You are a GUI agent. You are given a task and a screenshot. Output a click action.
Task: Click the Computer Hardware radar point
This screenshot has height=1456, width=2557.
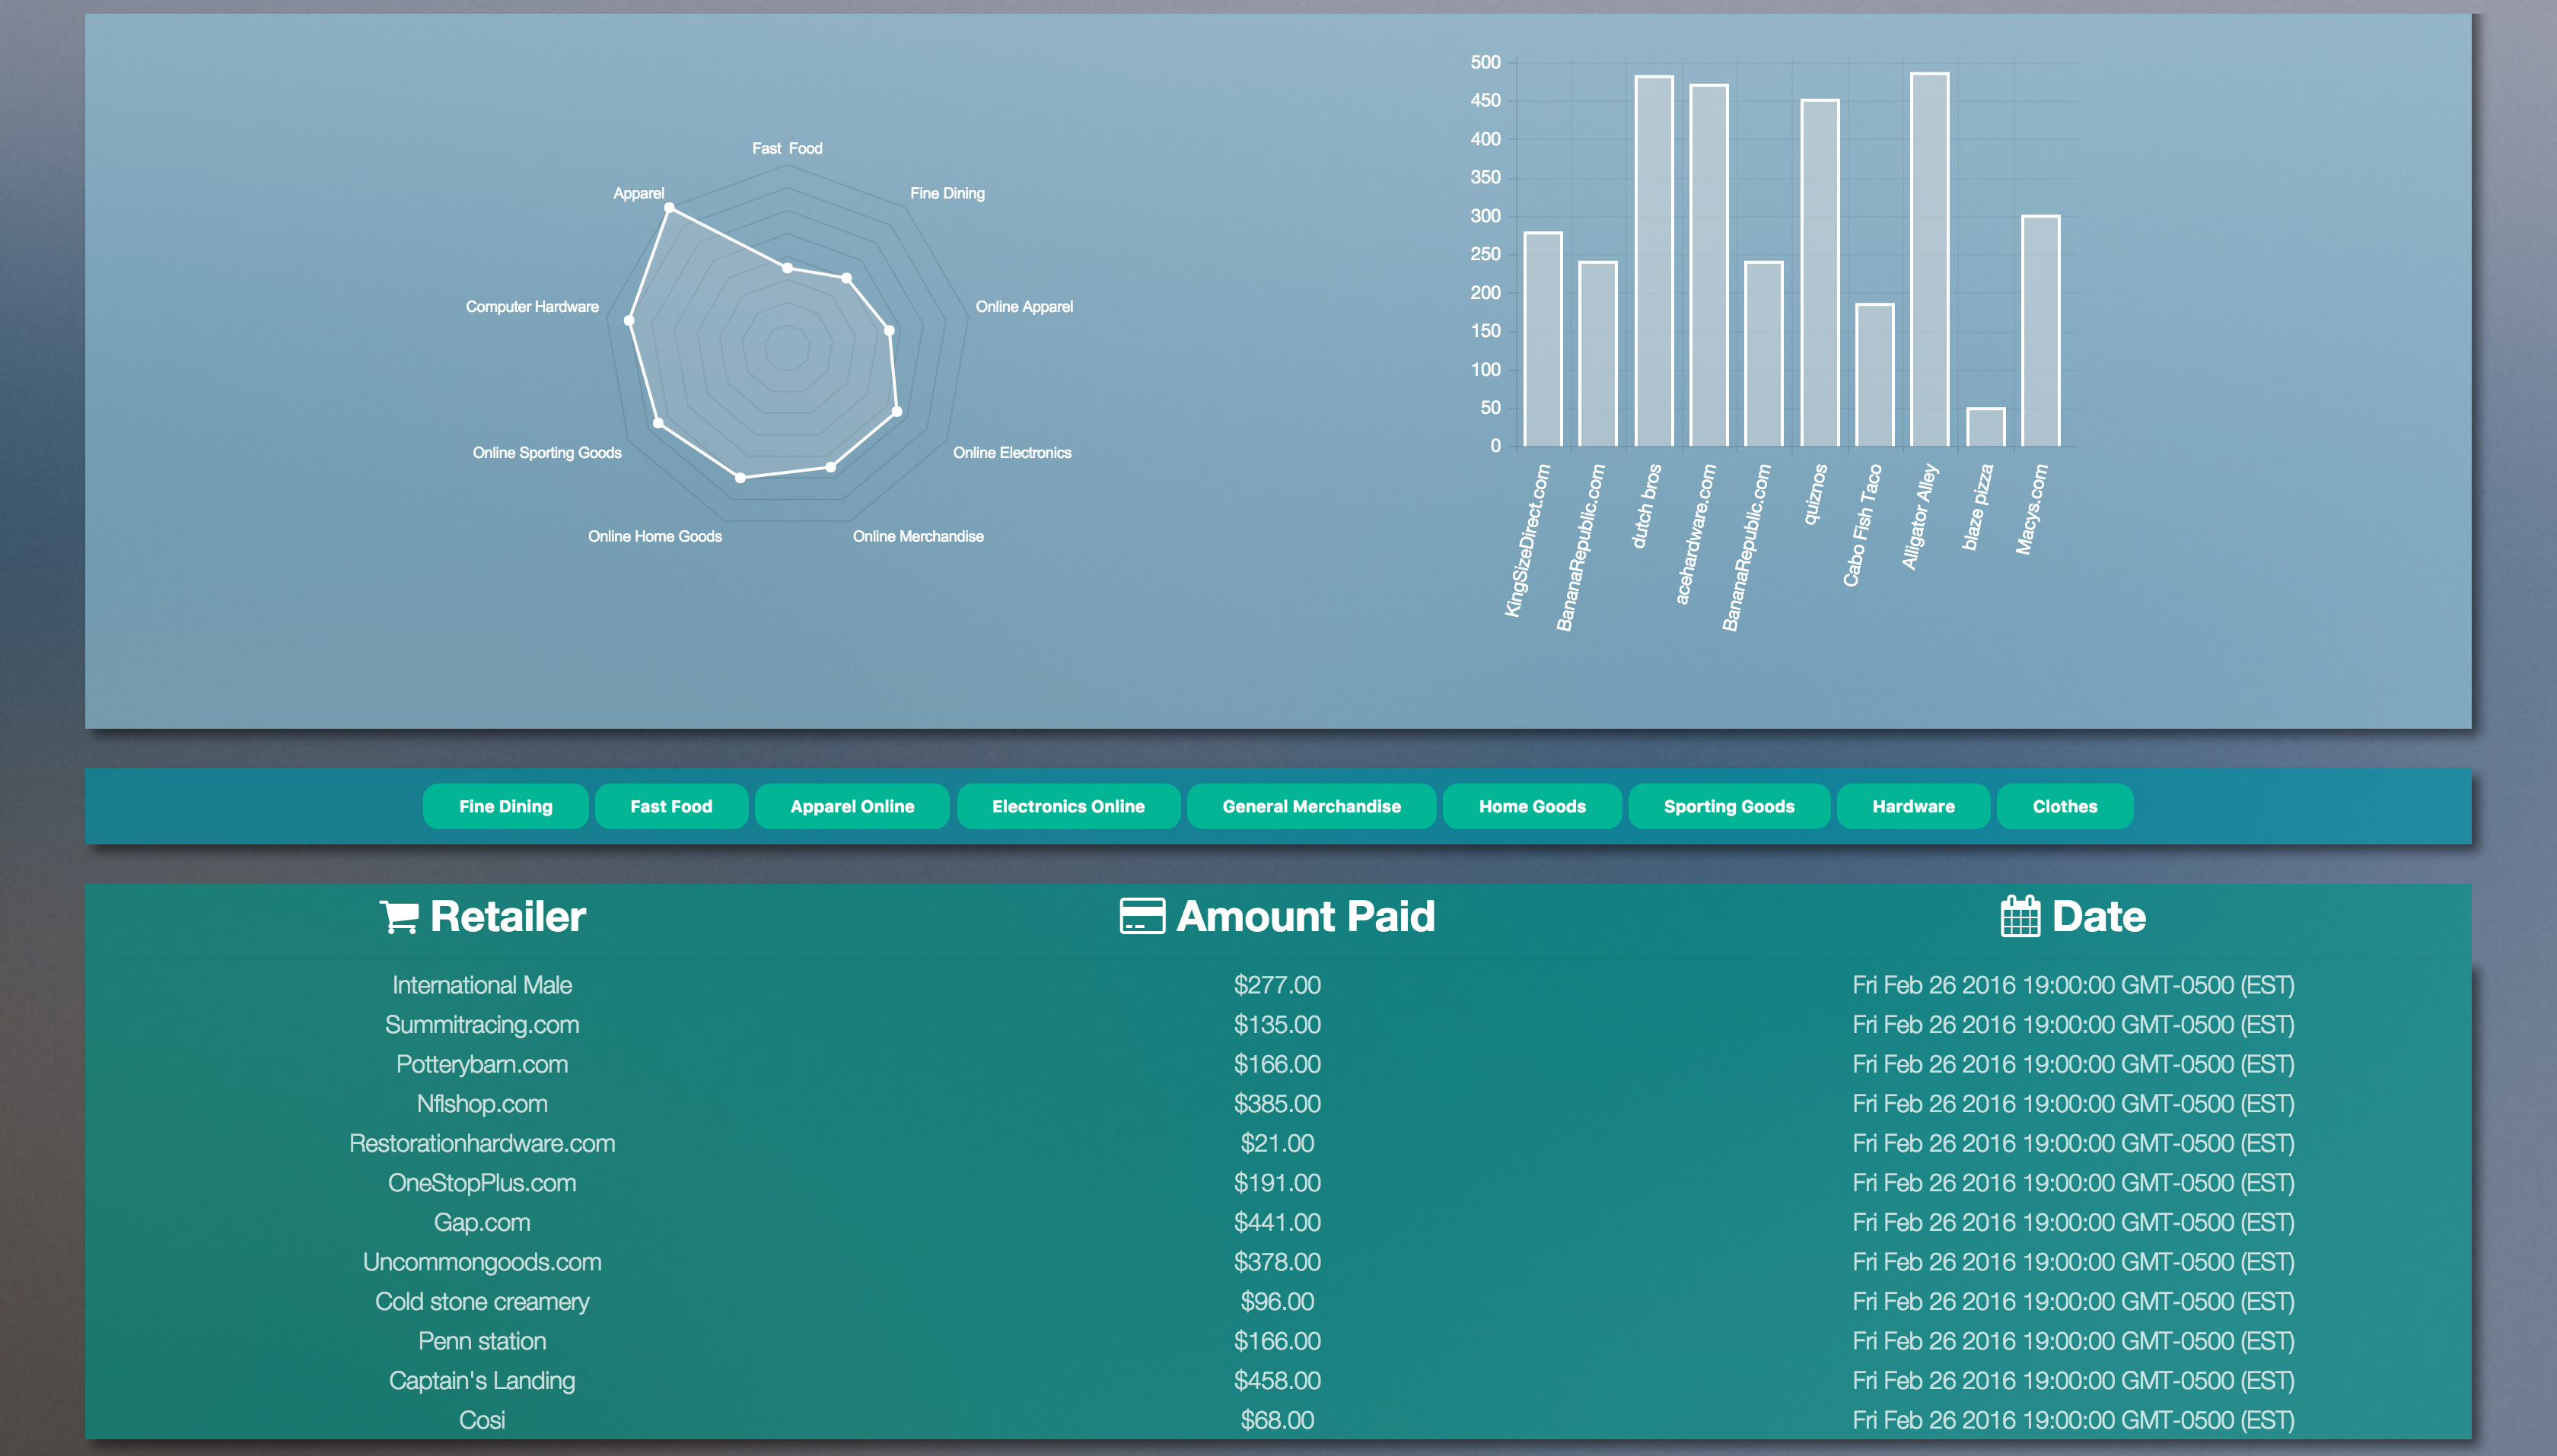[x=629, y=320]
